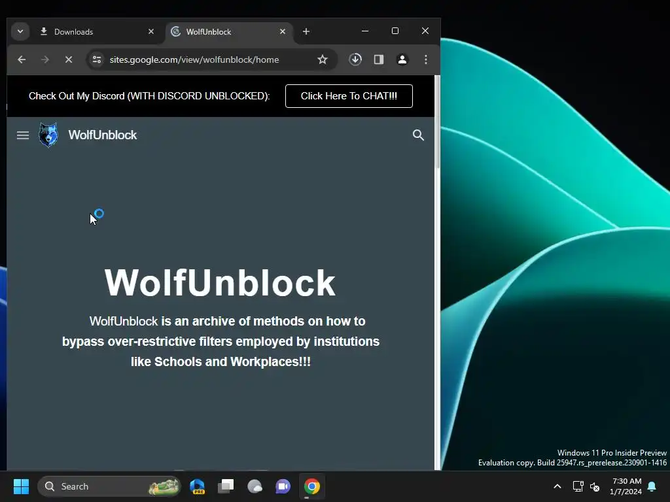Toggle the Chrome side panel

379,59
